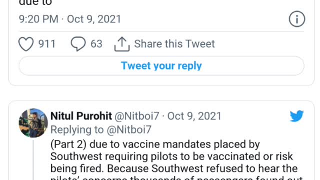Click the thread line under the avatar
320x180 pixels.
pyautogui.click(x=33, y=160)
